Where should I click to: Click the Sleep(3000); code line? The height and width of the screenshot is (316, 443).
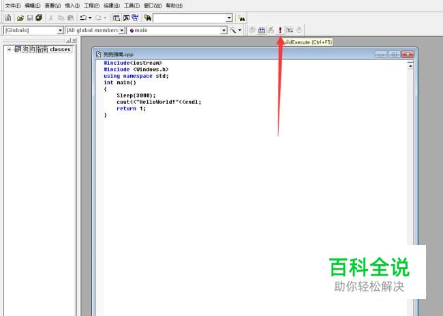[x=136, y=96]
